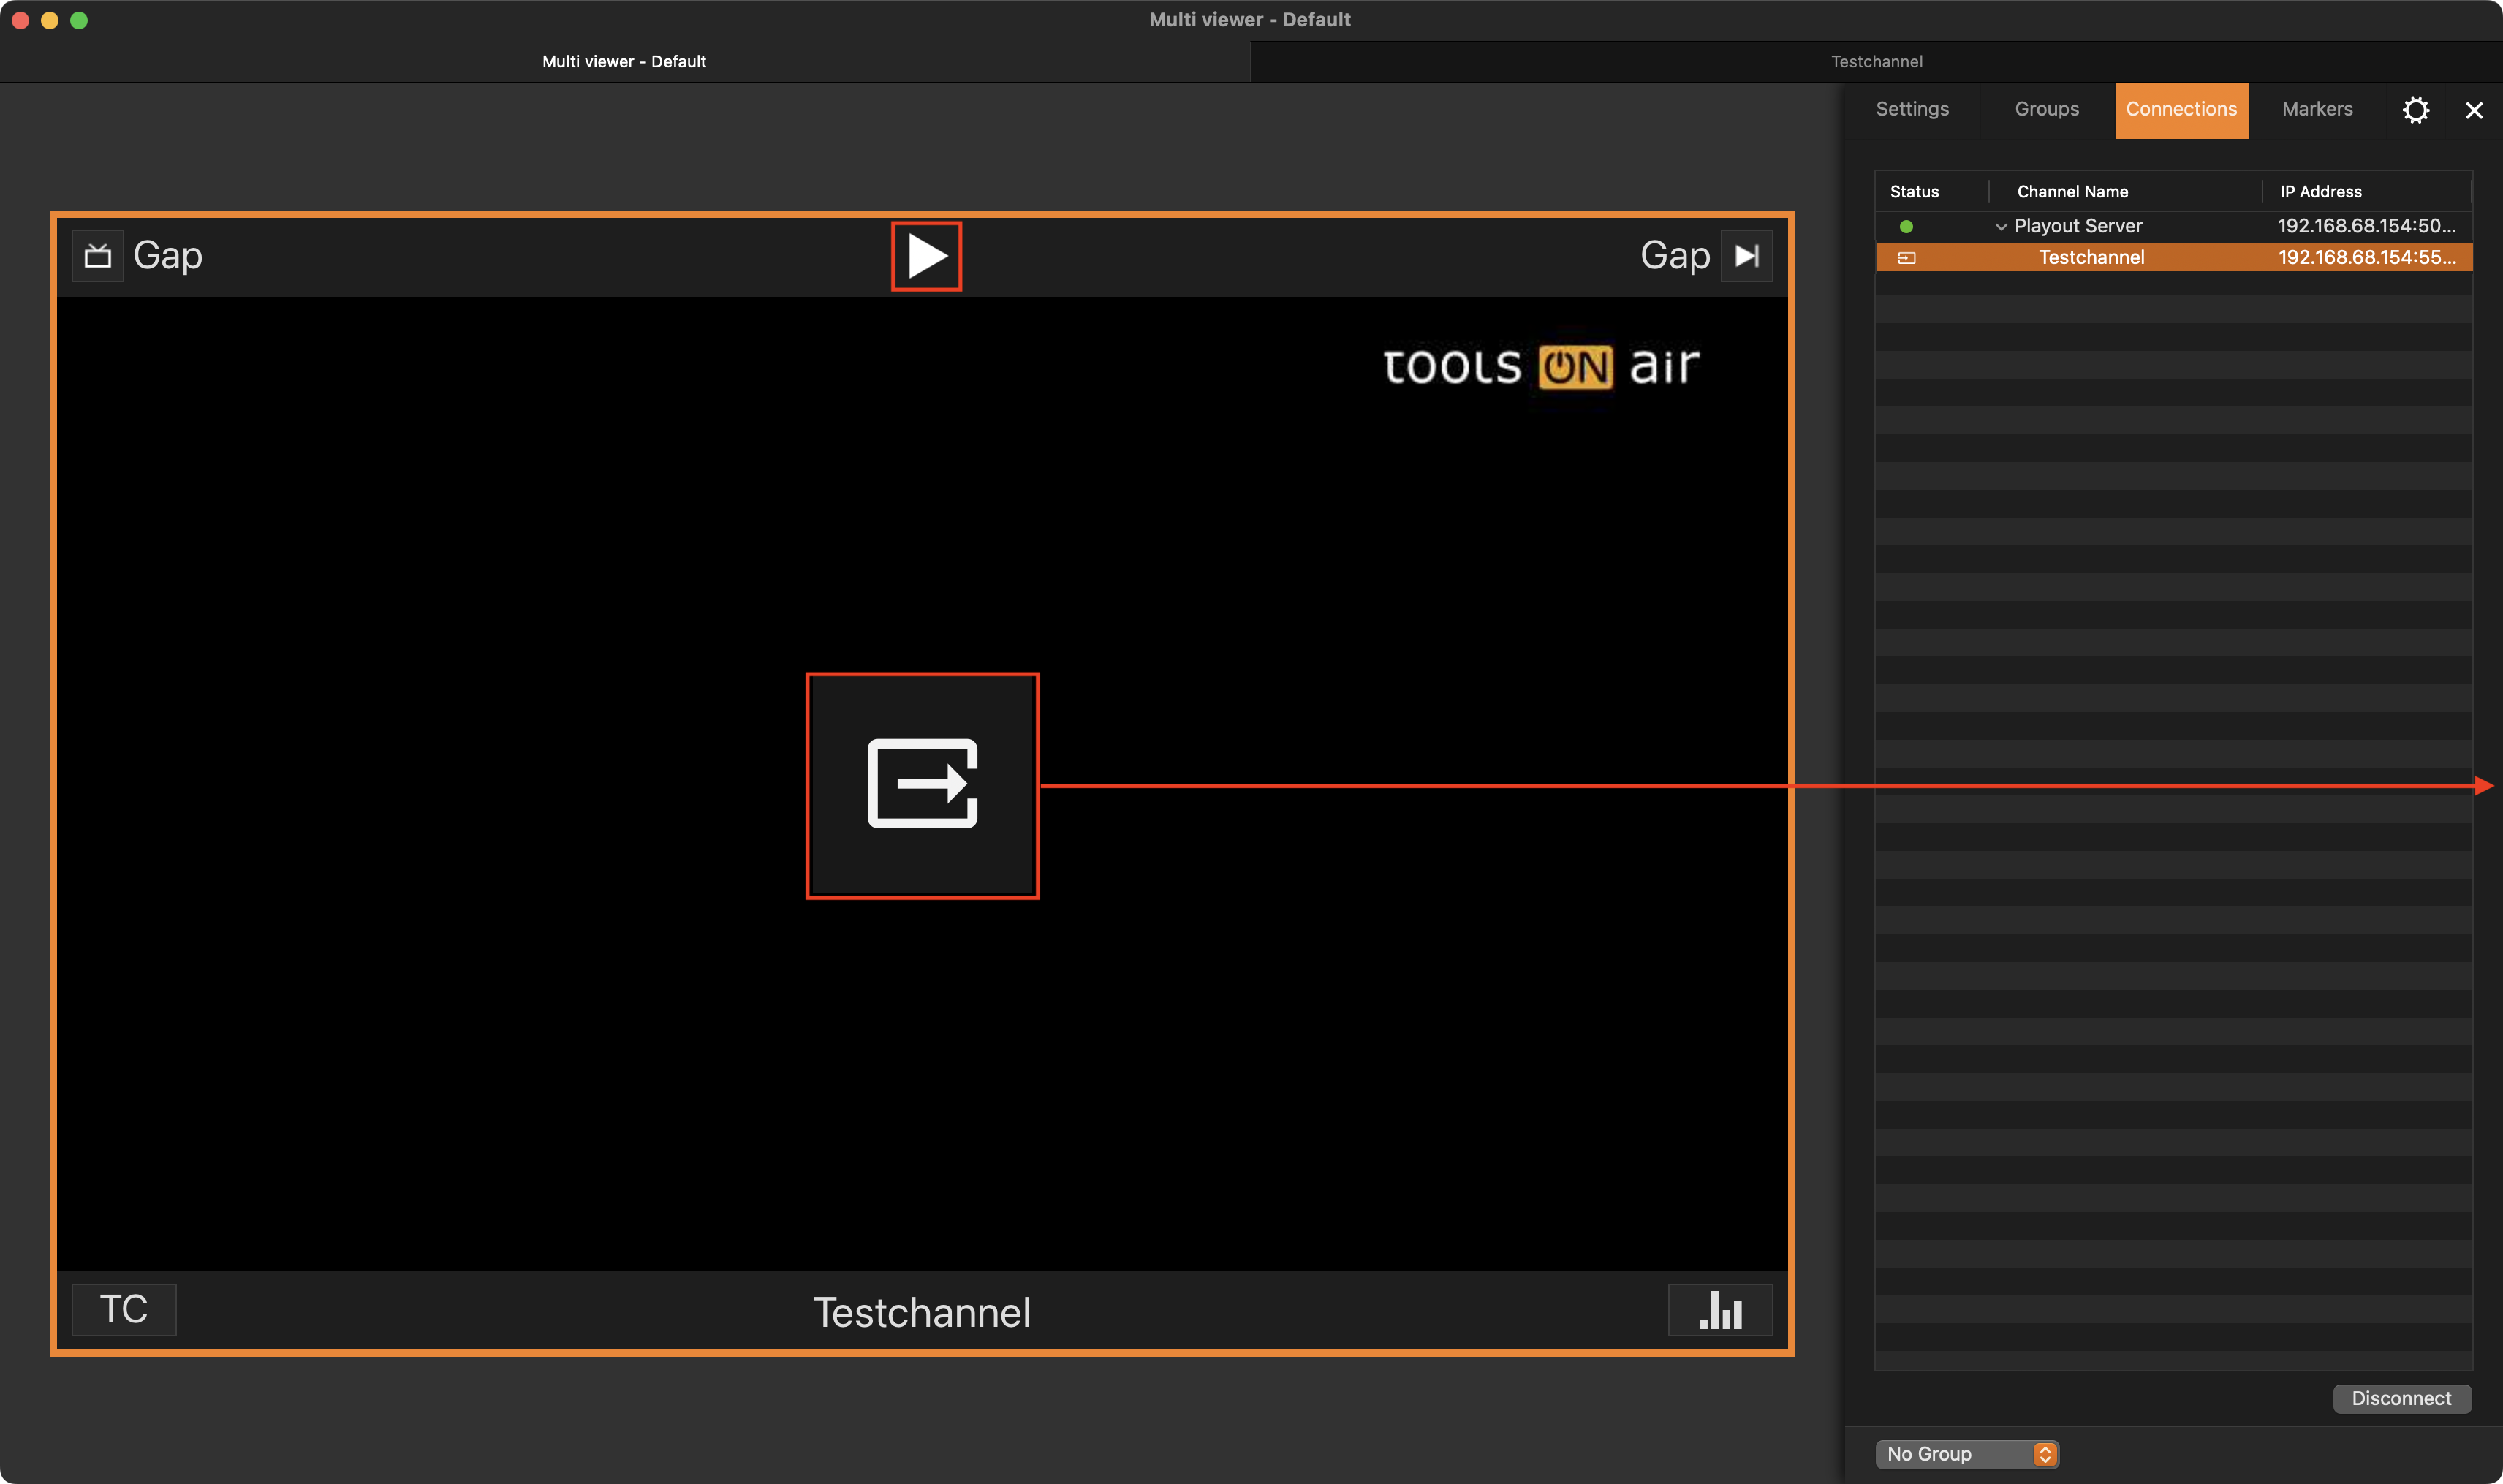This screenshot has width=2503, height=1484.
Task: Click the Testchannel IP address 192.168.68.154:55...
Action: (2366, 257)
